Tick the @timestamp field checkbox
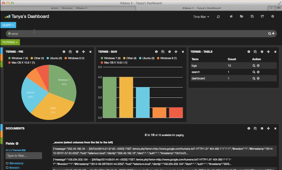282x170 pixels. [x=7, y=163]
